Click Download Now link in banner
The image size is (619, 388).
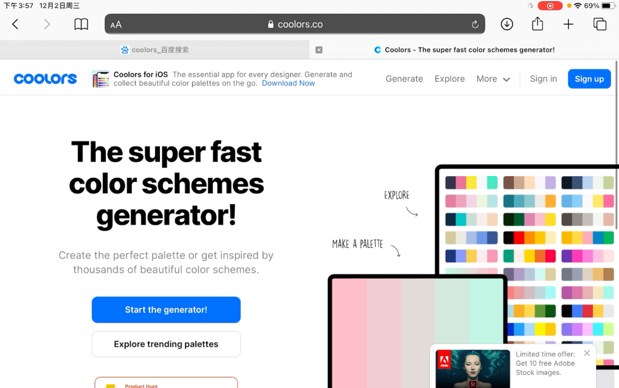click(x=288, y=83)
